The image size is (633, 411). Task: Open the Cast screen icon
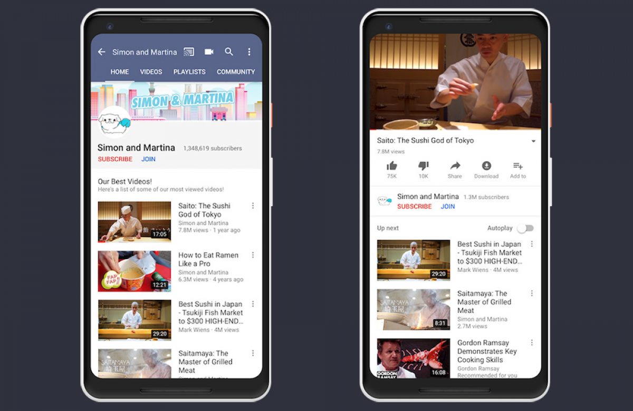(189, 52)
